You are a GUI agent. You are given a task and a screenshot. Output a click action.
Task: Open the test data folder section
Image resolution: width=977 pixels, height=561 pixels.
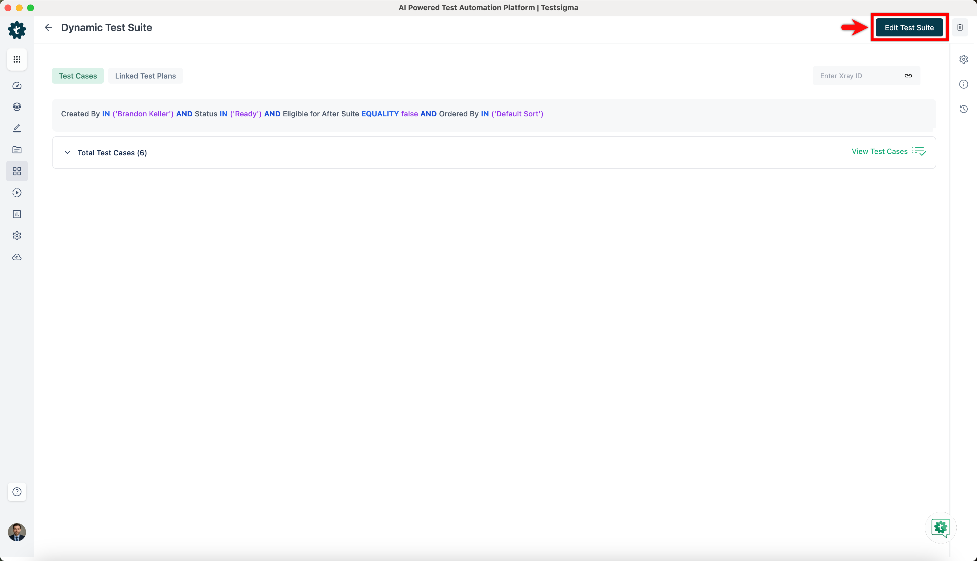click(x=17, y=150)
